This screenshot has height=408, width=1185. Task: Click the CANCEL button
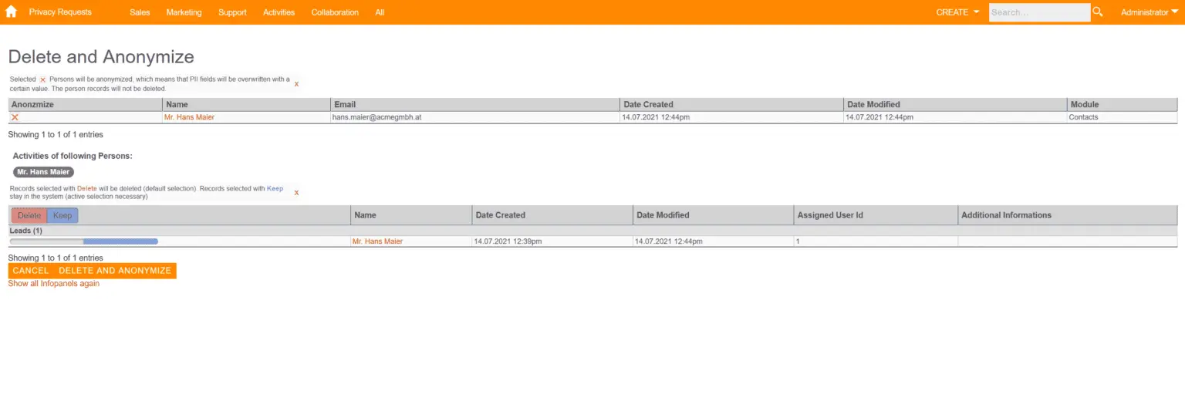(x=31, y=271)
